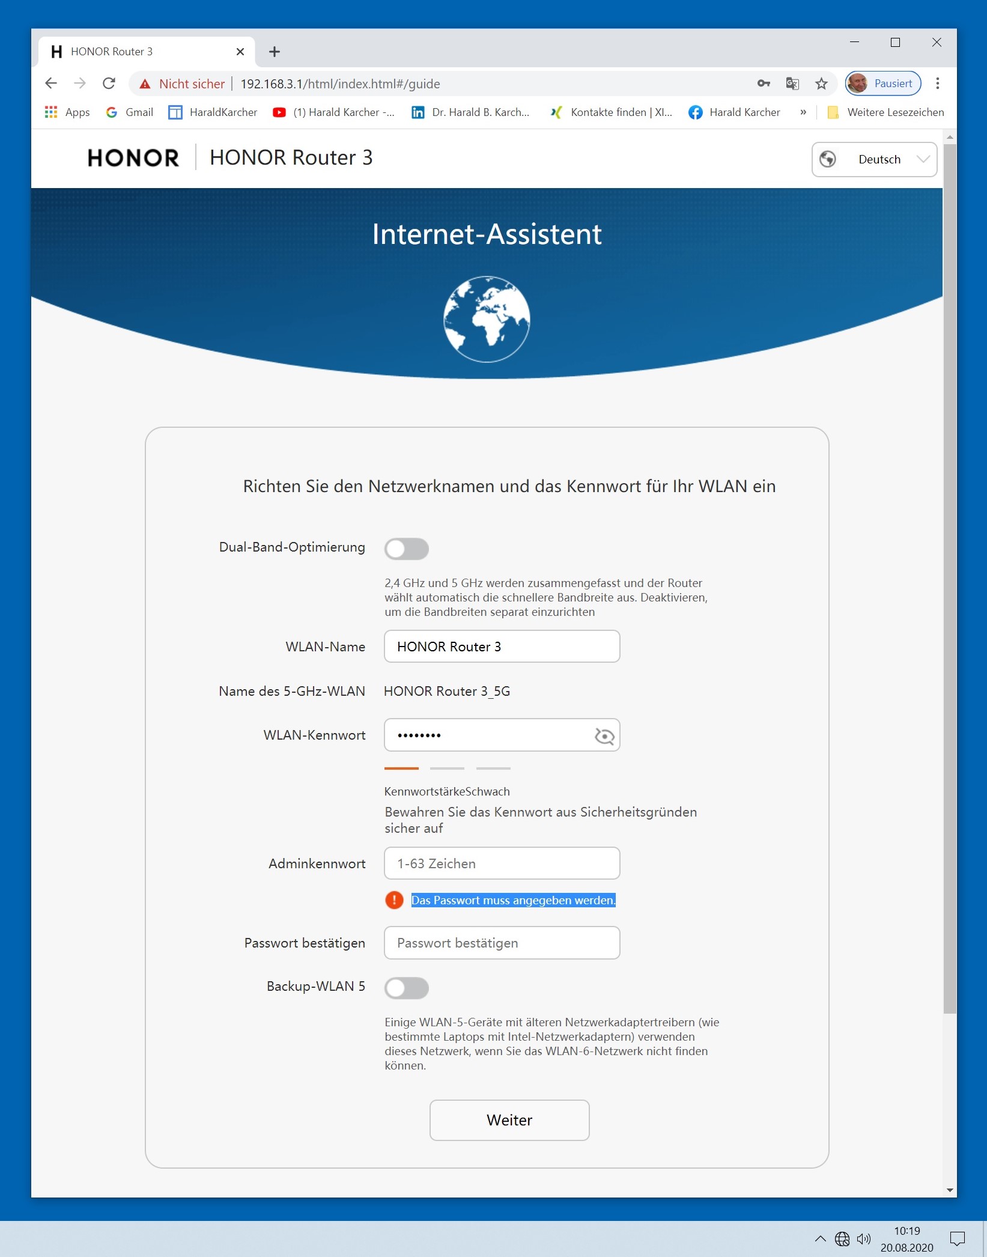This screenshot has width=987, height=1257.
Task: Click the Passwort bestätigen input field
Action: [502, 943]
